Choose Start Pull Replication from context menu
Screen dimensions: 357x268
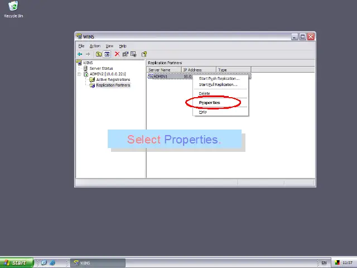tap(218, 85)
